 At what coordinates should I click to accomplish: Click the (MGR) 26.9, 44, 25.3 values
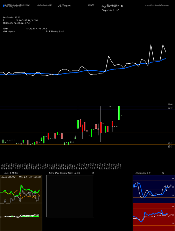pos(36,29)
